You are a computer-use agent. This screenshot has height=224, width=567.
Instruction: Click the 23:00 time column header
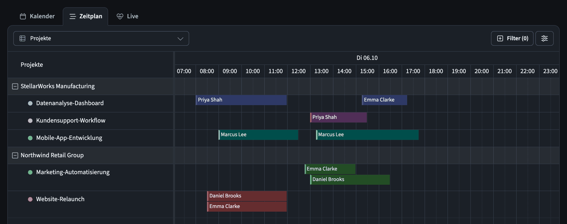(550, 71)
